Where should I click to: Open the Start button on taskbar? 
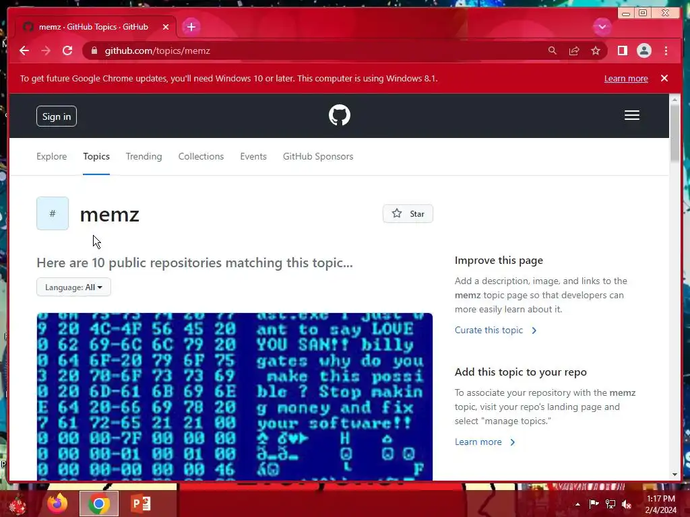click(x=18, y=504)
